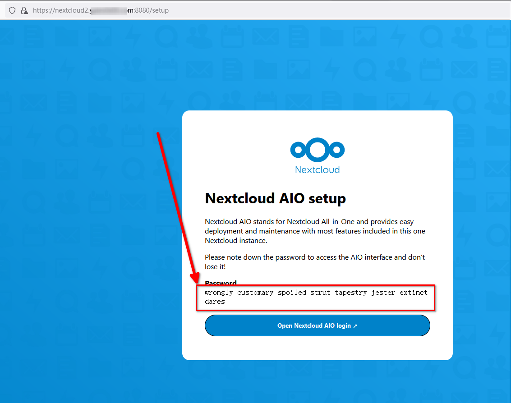
Task: Click the All-in-One description paragraph
Action: click(315, 231)
